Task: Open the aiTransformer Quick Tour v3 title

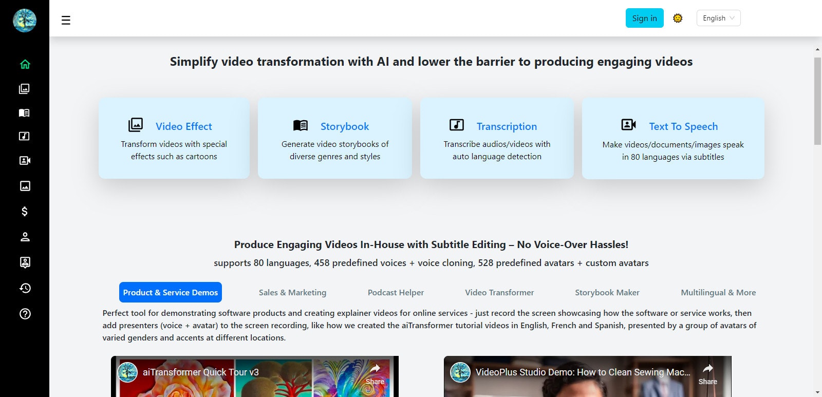Action: point(201,372)
